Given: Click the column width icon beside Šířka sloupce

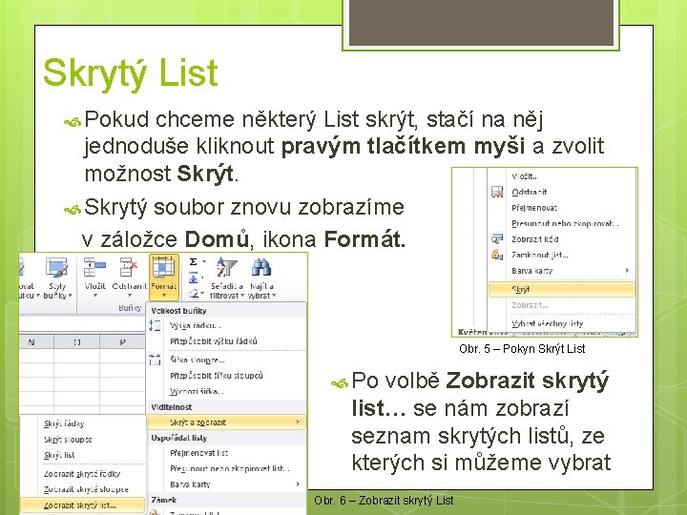Looking at the screenshot, I should point(155,360).
